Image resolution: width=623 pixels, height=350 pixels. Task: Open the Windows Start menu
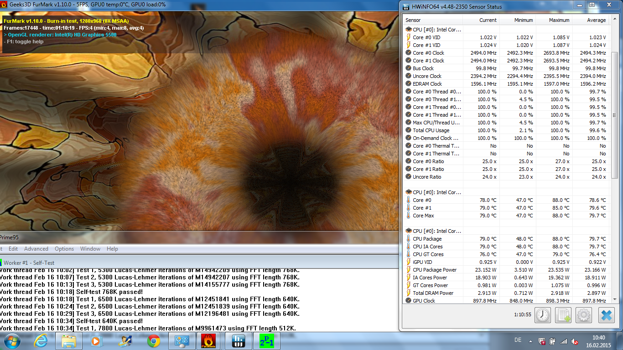click(x=12, y=340)
